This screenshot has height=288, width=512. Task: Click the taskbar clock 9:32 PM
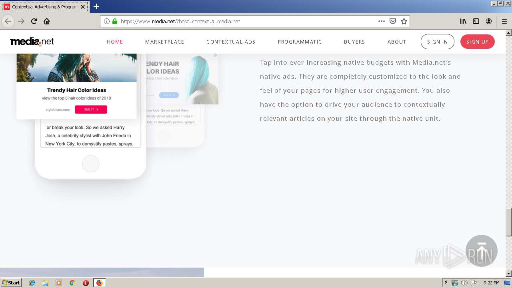coord(491,283)
